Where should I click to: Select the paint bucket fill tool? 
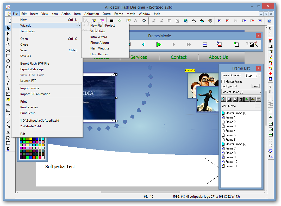[x=8, y=127]
